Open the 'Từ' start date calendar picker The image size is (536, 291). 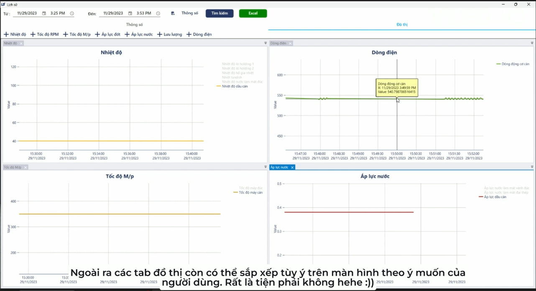(x=44, y=13)
